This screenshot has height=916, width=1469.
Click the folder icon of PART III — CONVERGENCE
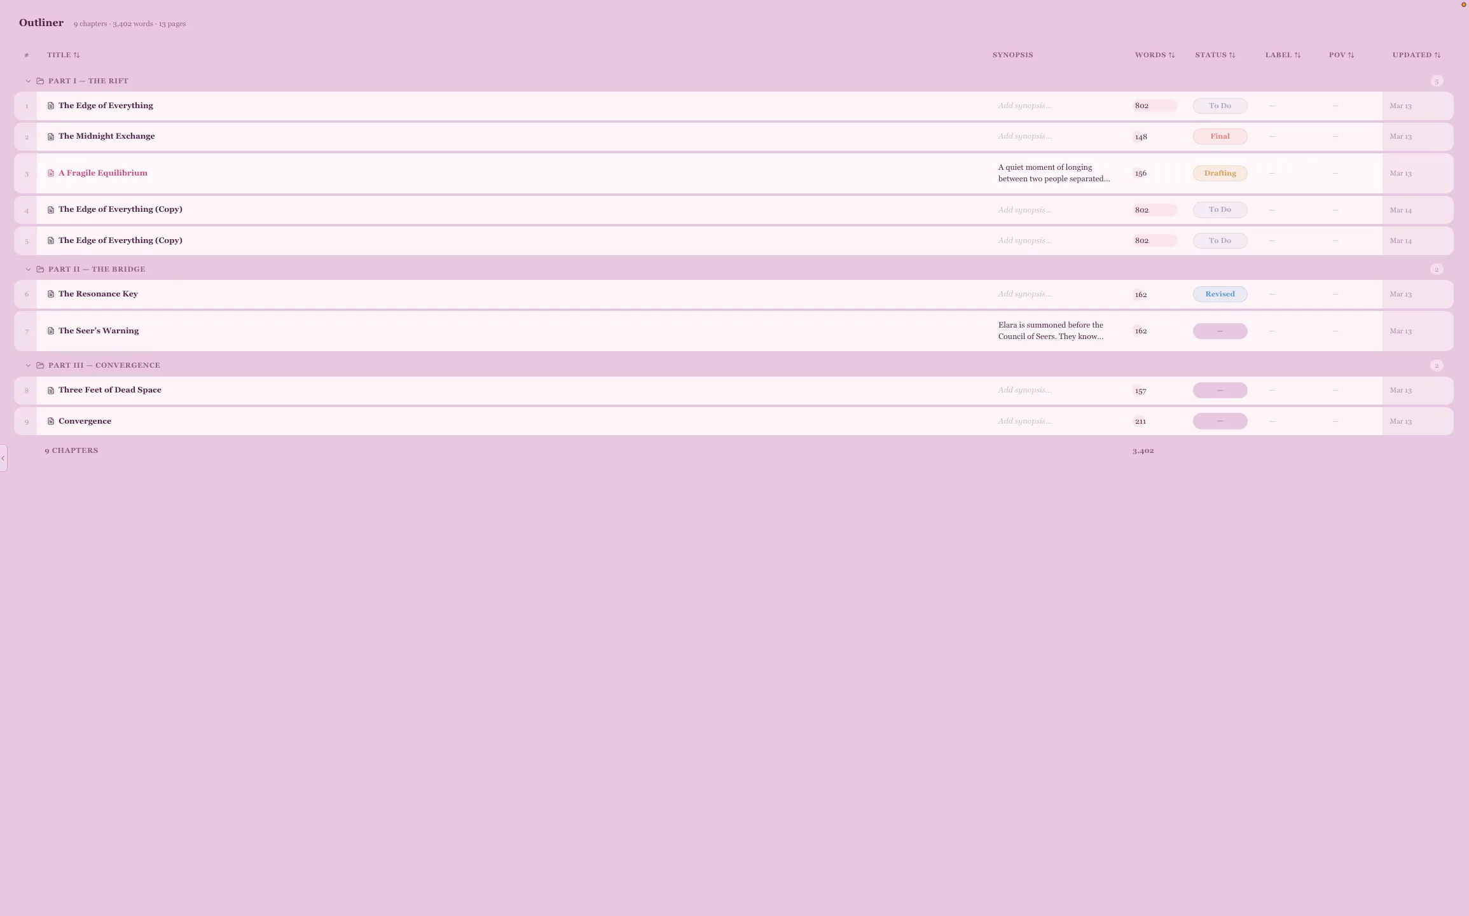[x=39, y=365]
